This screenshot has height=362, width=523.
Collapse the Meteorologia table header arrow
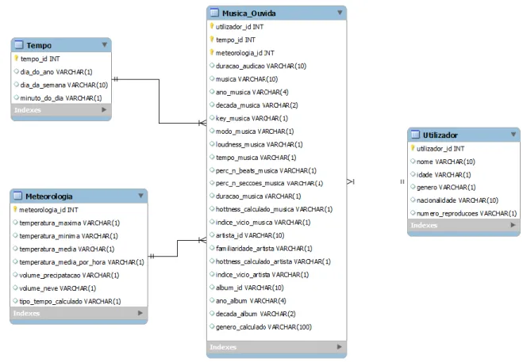tap(140, 196)
